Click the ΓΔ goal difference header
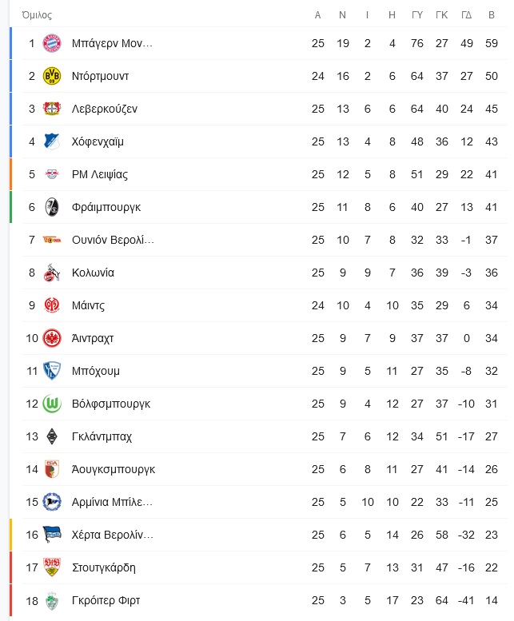 tap(467, 15)
